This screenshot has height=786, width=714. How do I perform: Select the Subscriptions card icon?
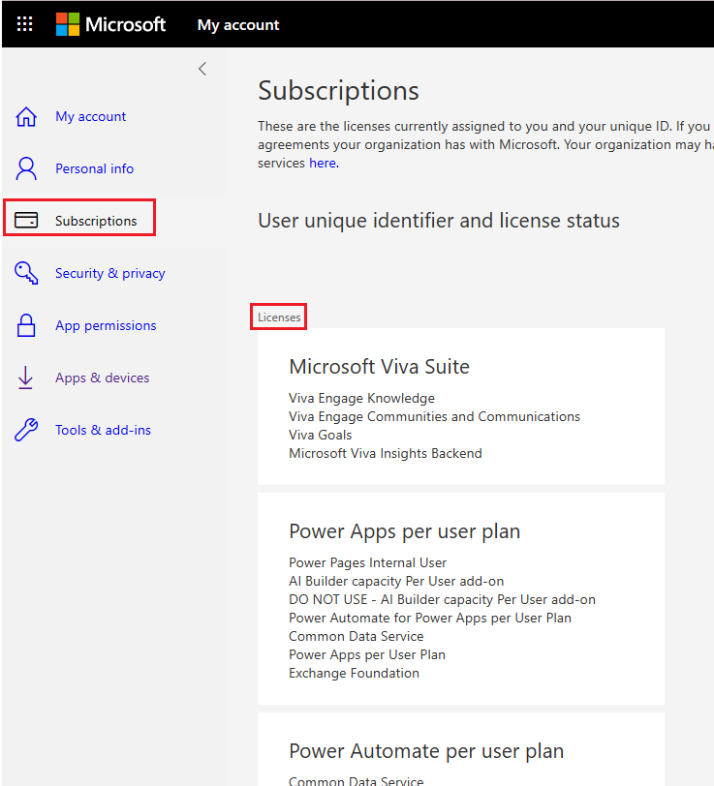(x=26, y=220)
